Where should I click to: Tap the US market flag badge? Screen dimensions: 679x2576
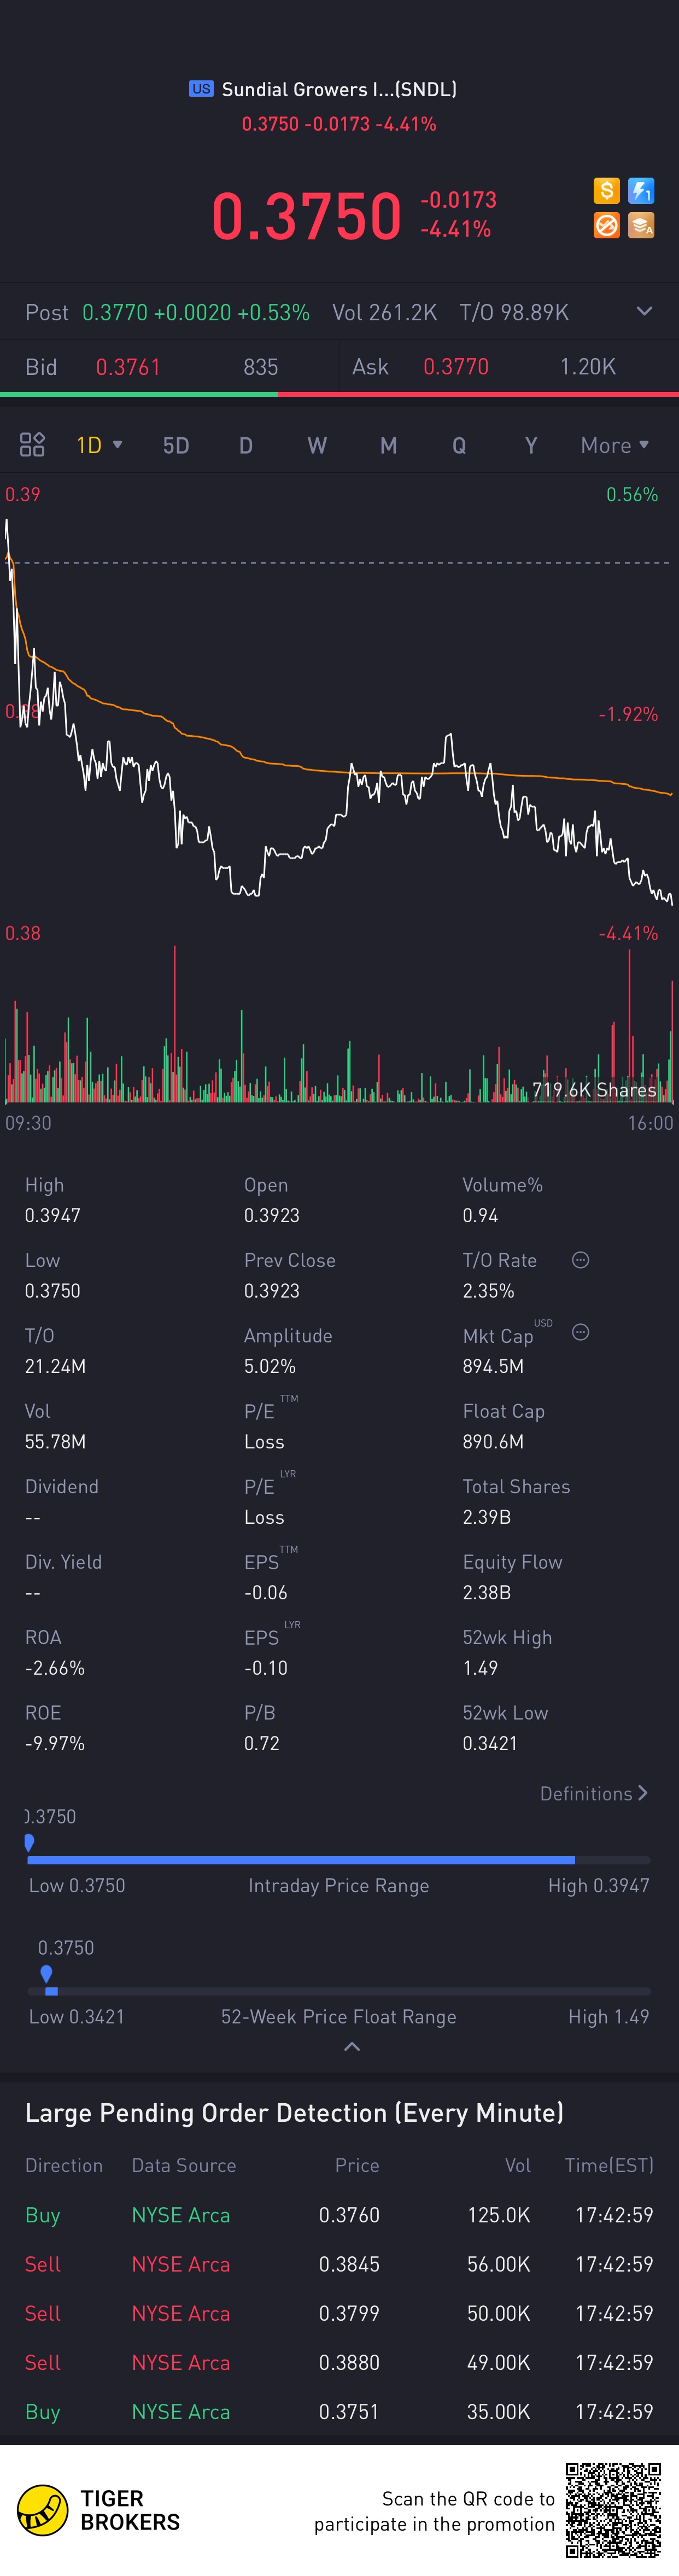pos(201,89)
